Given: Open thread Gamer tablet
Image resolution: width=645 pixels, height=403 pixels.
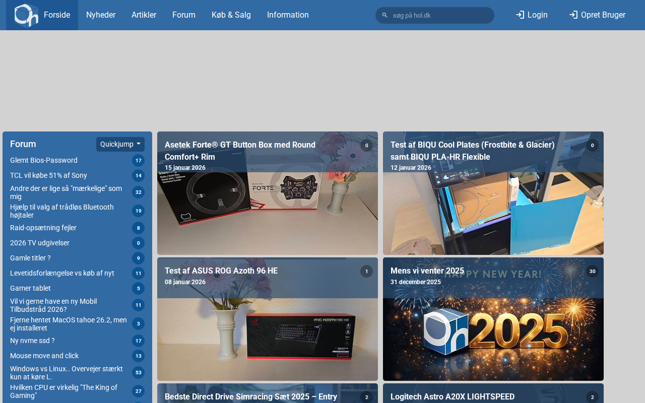Looking at the screenshot, I should click(30, 288).
